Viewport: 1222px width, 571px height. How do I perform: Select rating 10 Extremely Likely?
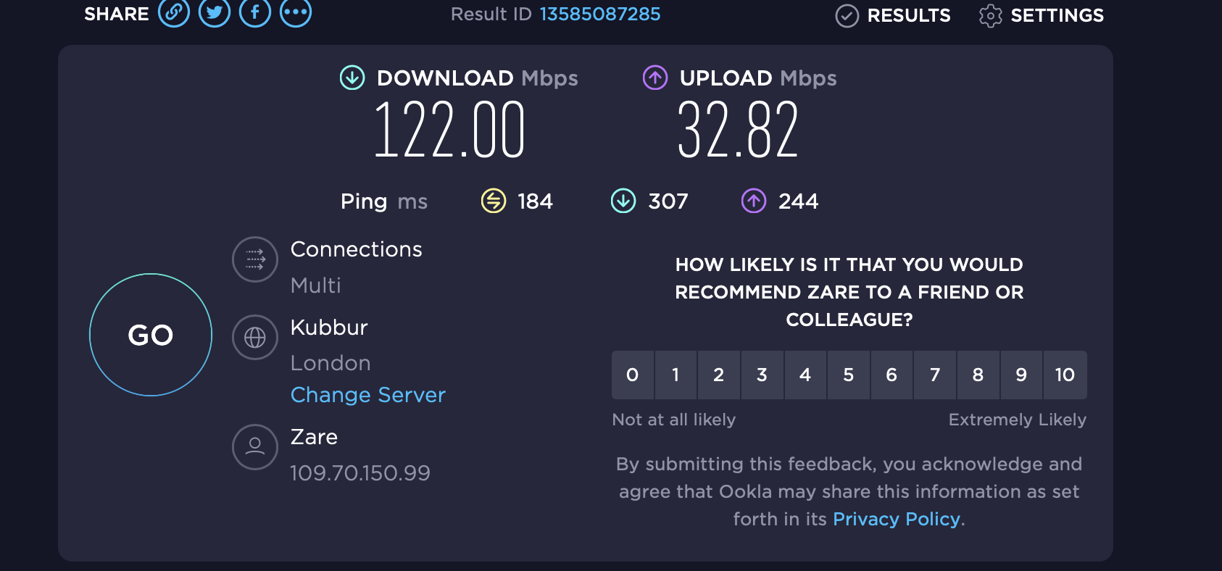(x=1064, y=375)
